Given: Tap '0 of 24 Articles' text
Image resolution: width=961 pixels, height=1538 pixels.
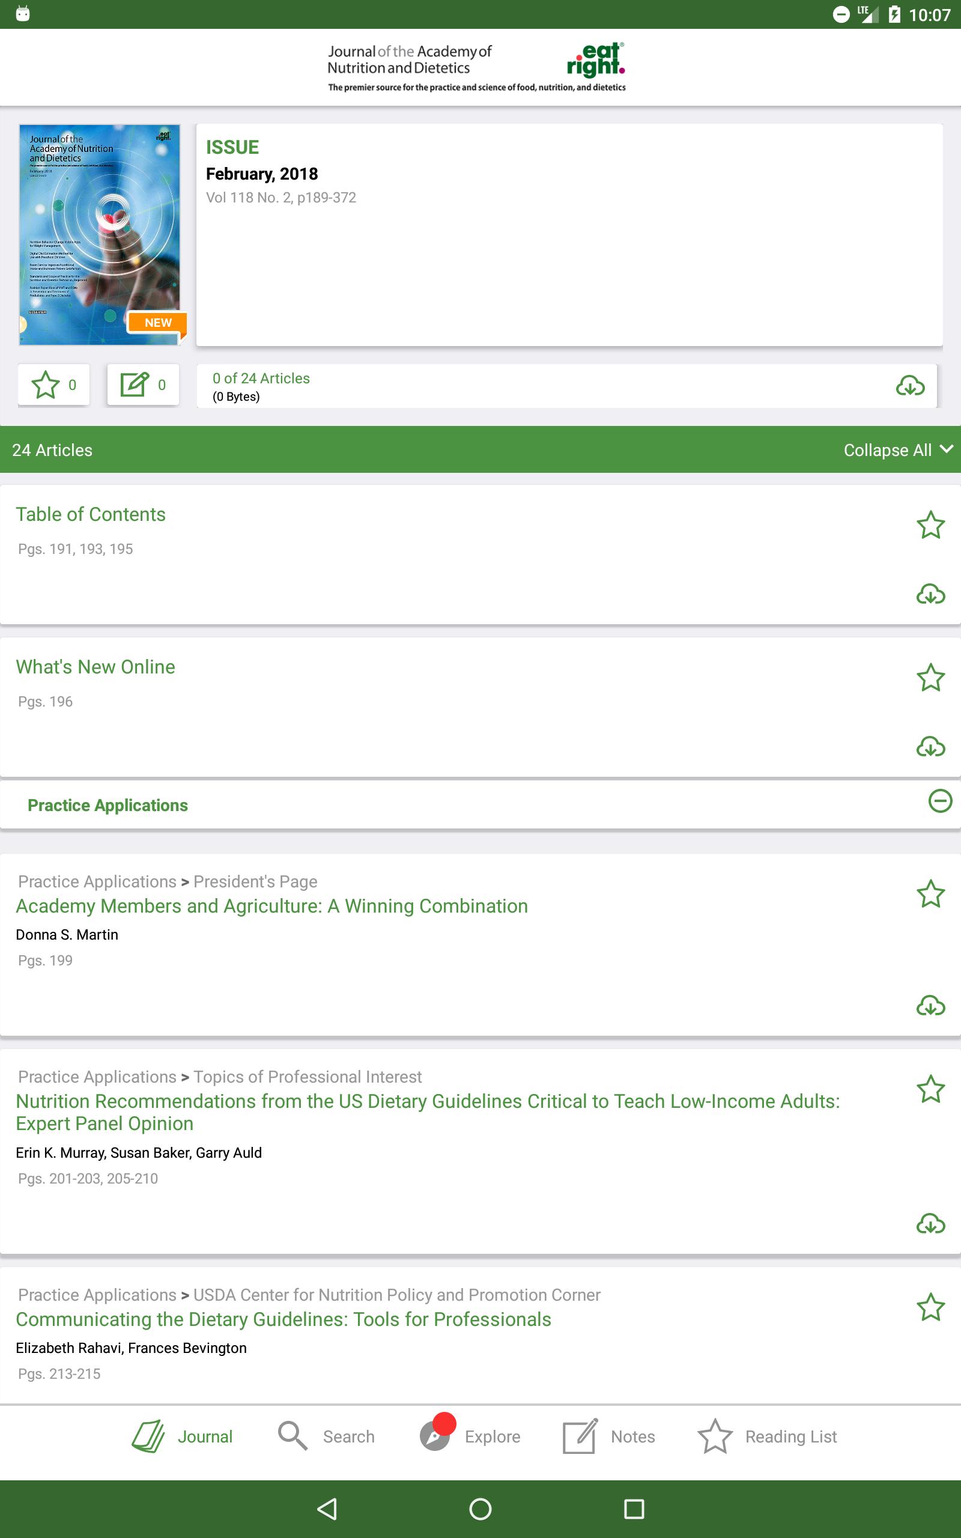Looking at the screenshot, I should coord(261,378).
